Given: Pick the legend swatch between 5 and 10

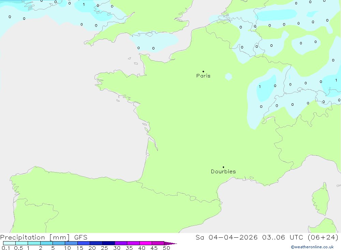Looking at the screenshot, I should [59, 243].
